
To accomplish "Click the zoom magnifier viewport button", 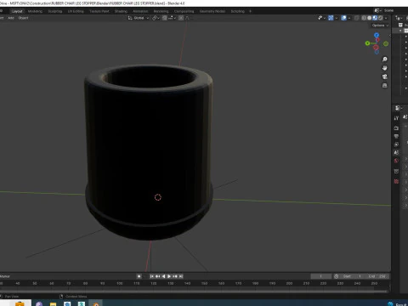I will coord(385,59).
